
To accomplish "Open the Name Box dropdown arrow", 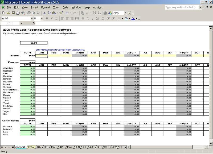I will pyautogui.click(x=22, y=23).
